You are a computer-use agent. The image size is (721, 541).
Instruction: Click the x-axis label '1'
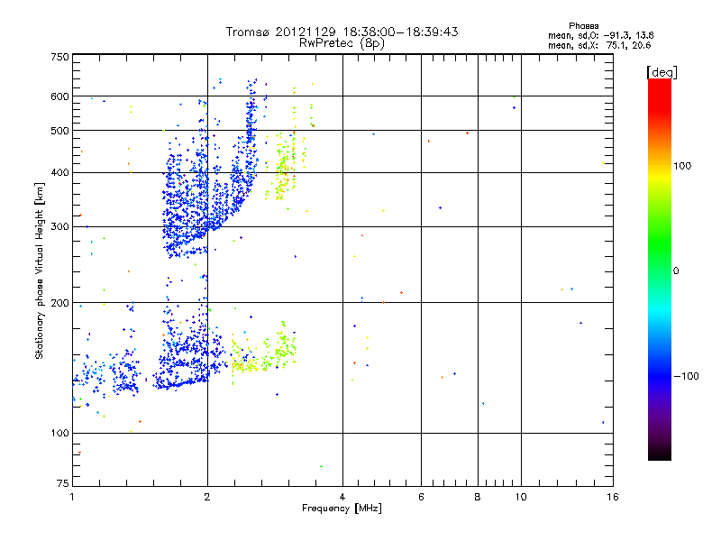coord(72,497)
